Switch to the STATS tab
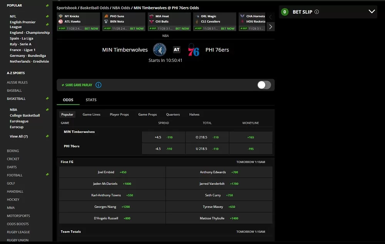 [x=91, y=100]
